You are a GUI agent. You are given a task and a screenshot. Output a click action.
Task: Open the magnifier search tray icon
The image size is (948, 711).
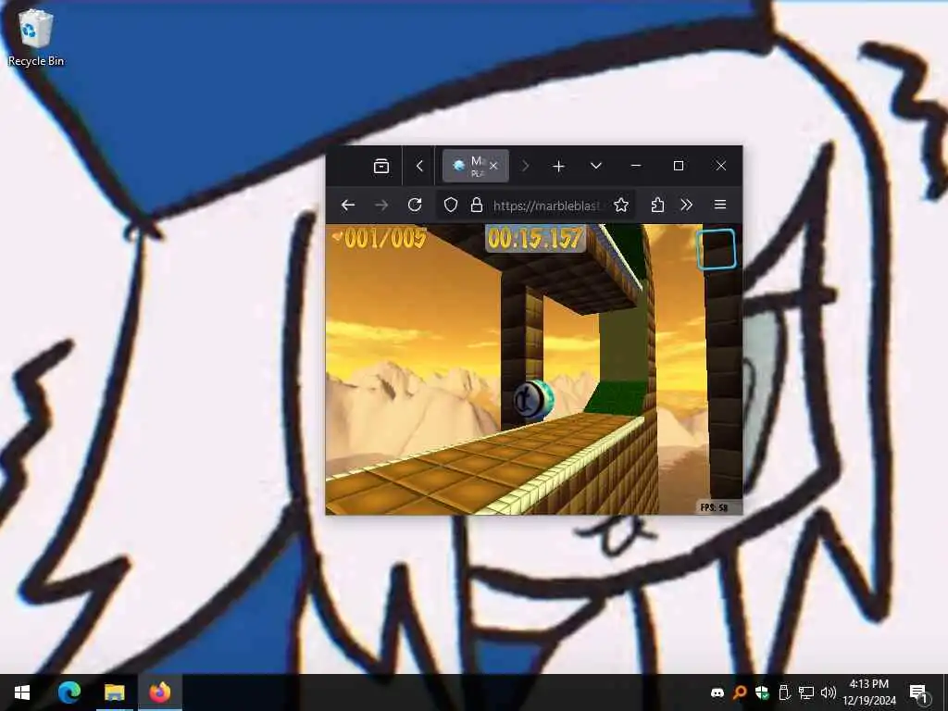pos(740,692)
